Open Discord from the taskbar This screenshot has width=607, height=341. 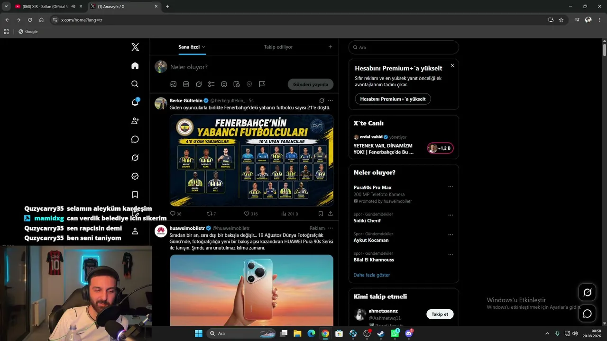tap(409, 333)
